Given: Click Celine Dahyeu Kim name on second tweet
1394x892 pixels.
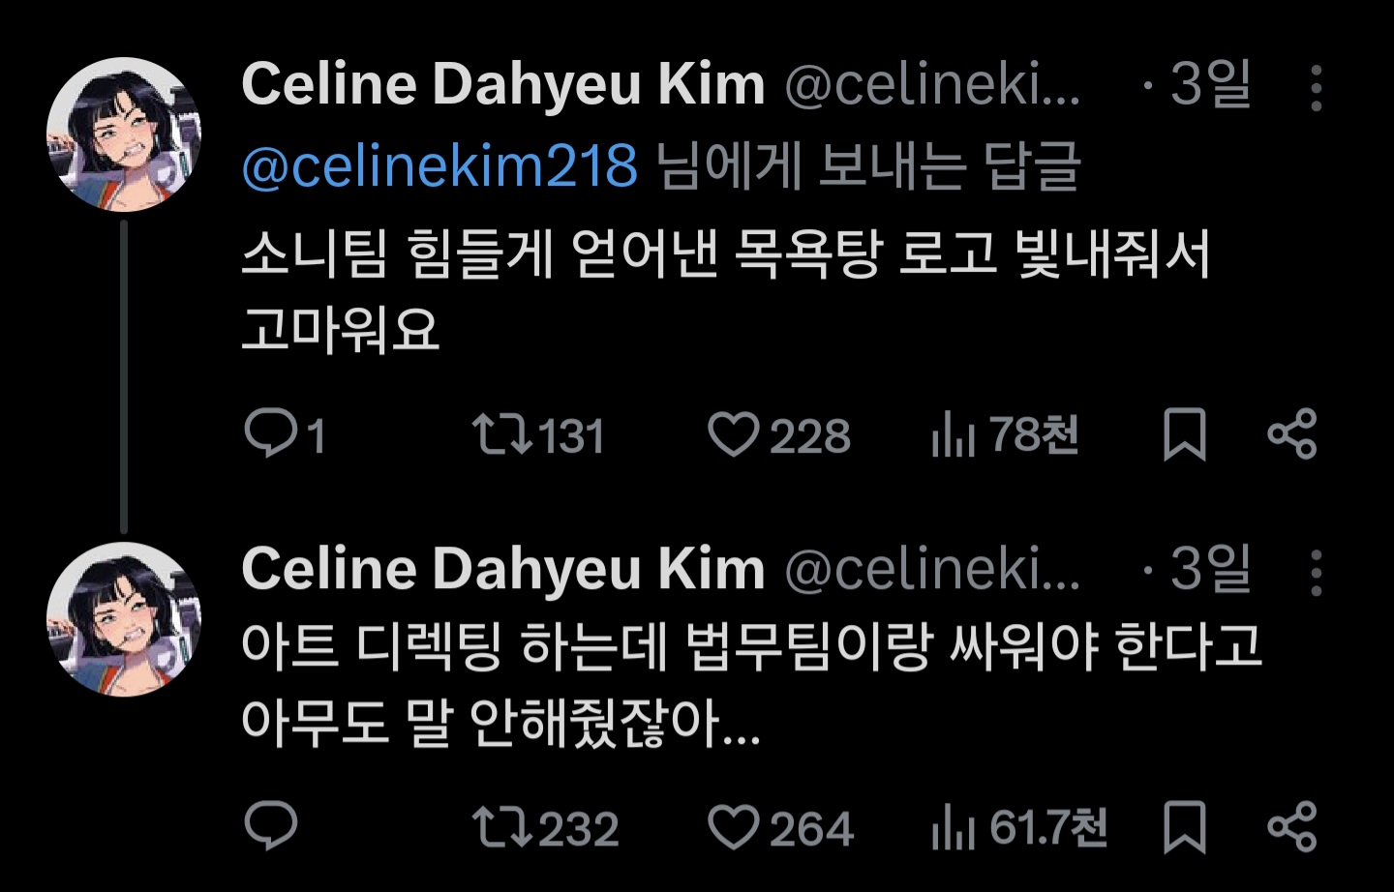Looking at the screenshot, I should (x=502, y=569).
